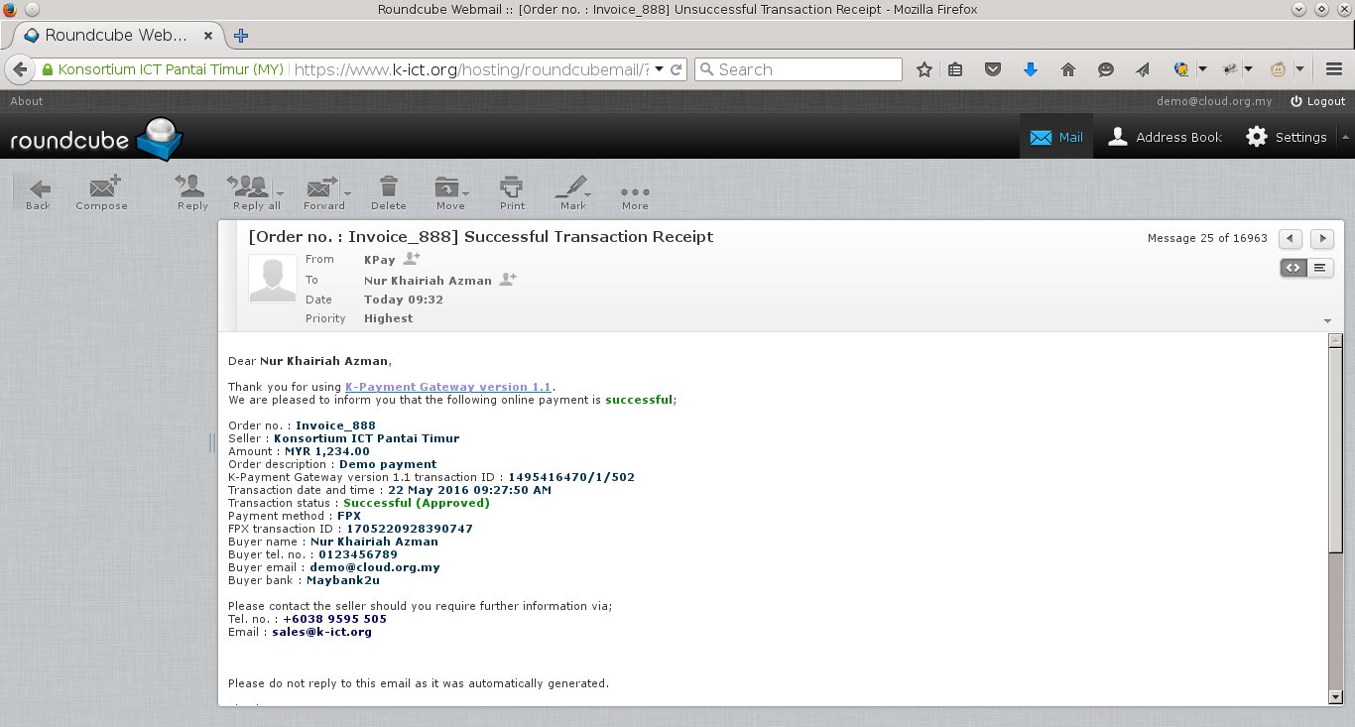Screen dimensions: 1355x727
Task: Click the URL address field
Action: 471,69
